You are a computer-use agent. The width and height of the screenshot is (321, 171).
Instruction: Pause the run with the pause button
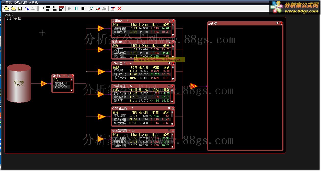(x=76, y=9)
